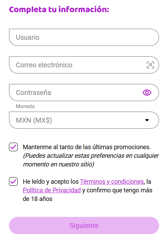Click the 'Completa tu información:' heading
166x240 pixels.
click(x=59, y=9)
